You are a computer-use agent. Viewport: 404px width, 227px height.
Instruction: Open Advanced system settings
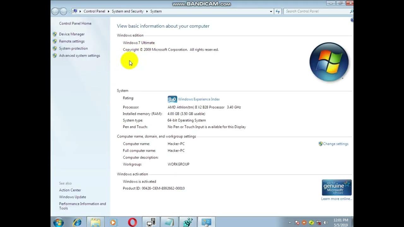pos(80,55)
